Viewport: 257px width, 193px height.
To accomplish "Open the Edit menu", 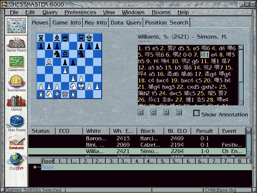I will click(x=30, y=12).
